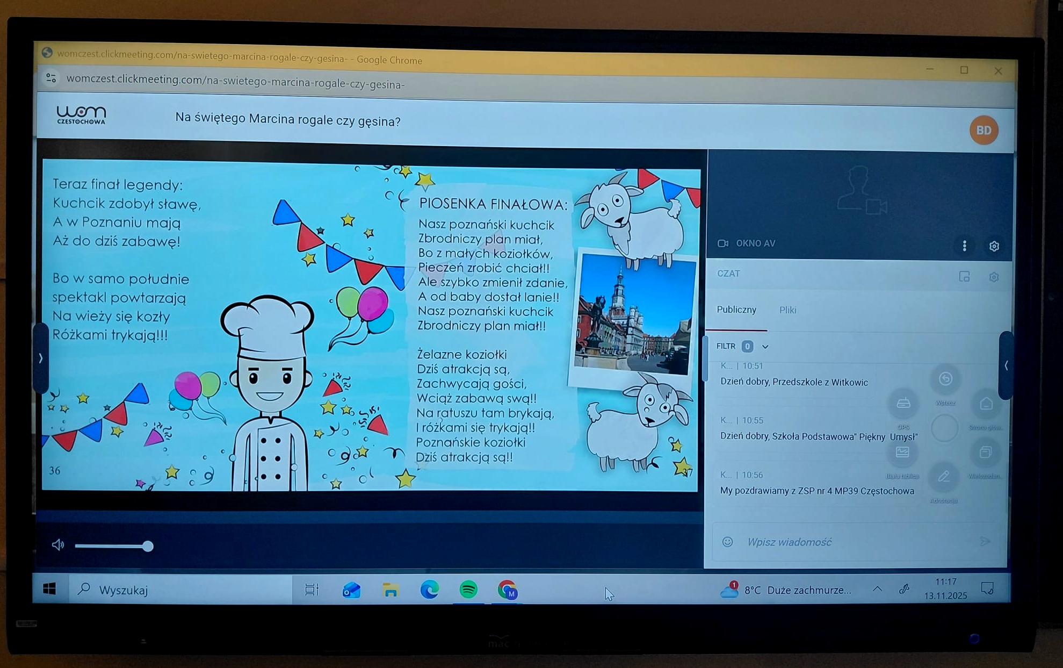Click the send message arrow icon
This screenshot has height=668, width=1063.
[985, 541]
